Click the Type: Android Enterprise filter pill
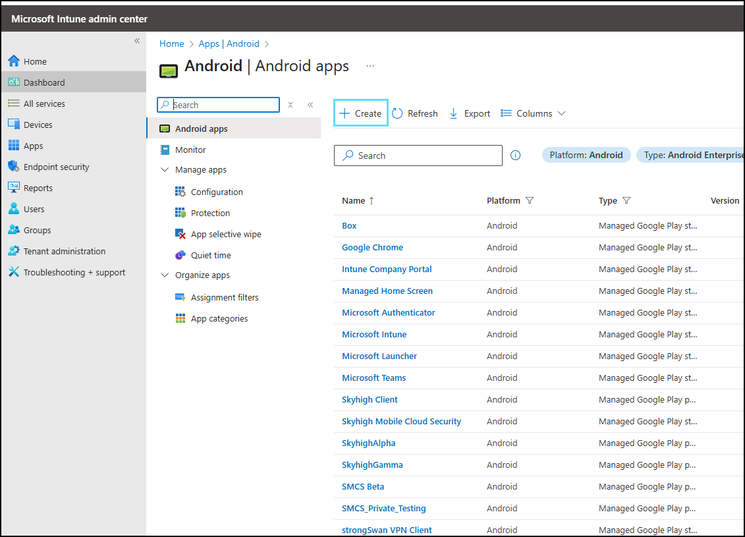This screenshot has width=745, height=537. pyautogui.click(x=690, y=155)
